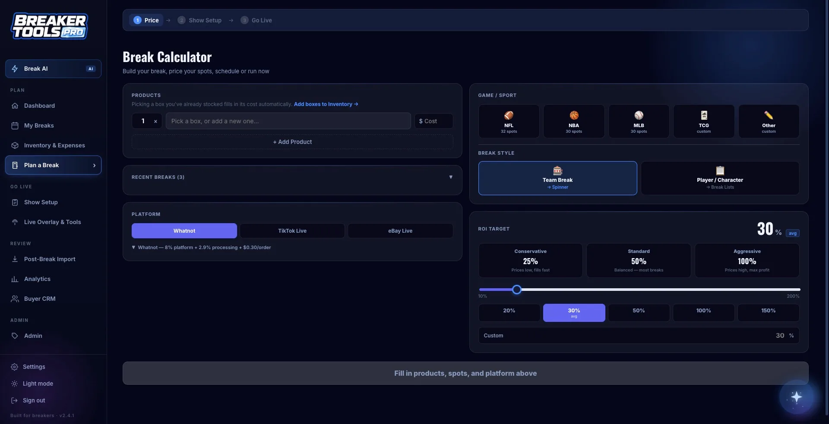Open the sparkle AI assistant bubble
This screenshot has height=424, width=829.
click(x=796, y=397)
